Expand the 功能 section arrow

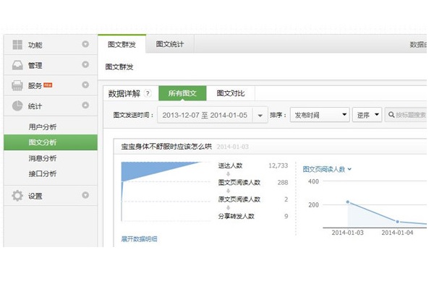[x=85, y=44]
